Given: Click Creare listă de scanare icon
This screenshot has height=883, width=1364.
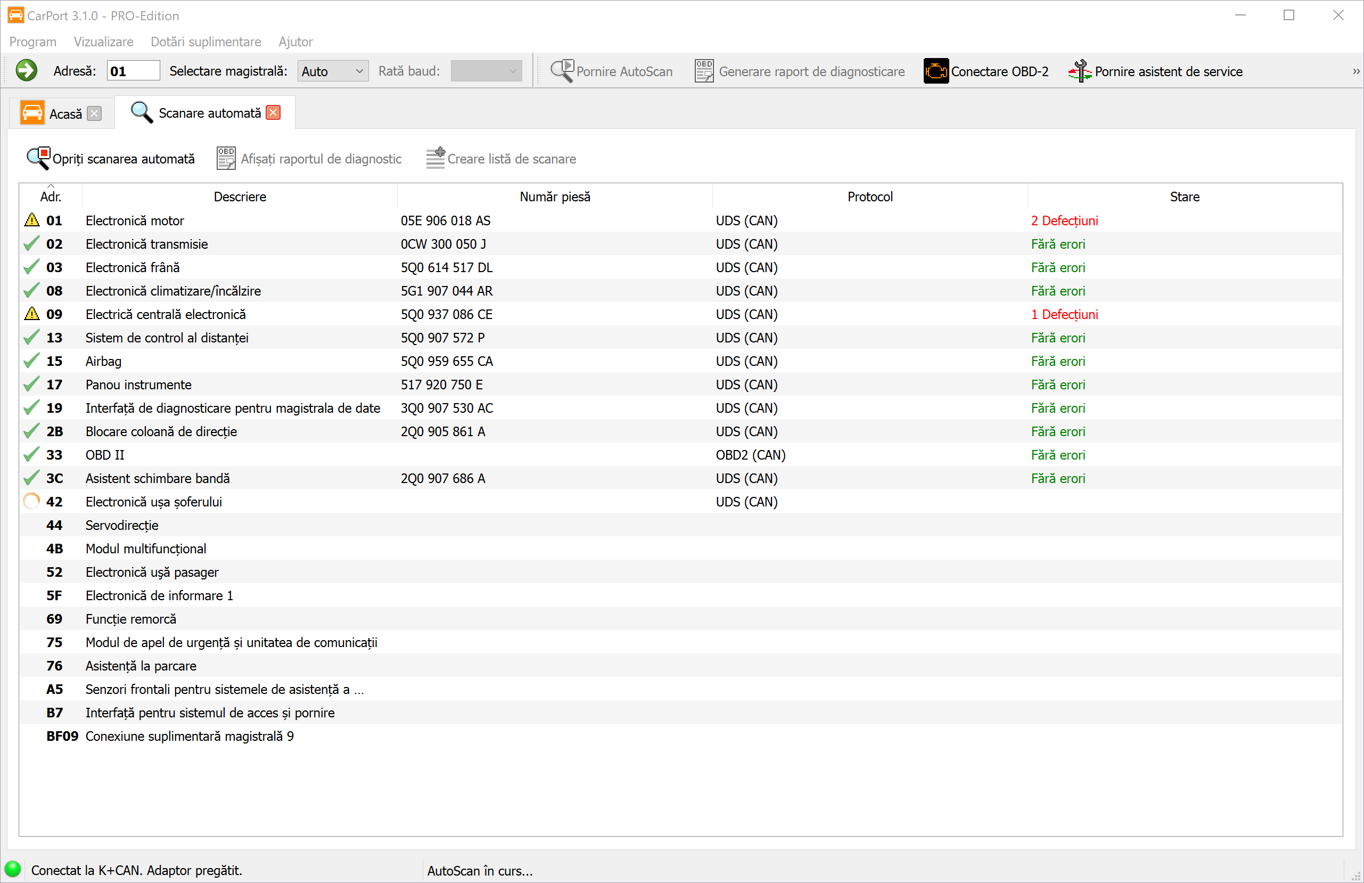Looking at the screenshot, I should point(436,159).
